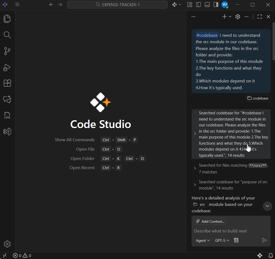Open the Customize Layout button
Viewport: 275px width, 259px height.
(190, 5)
